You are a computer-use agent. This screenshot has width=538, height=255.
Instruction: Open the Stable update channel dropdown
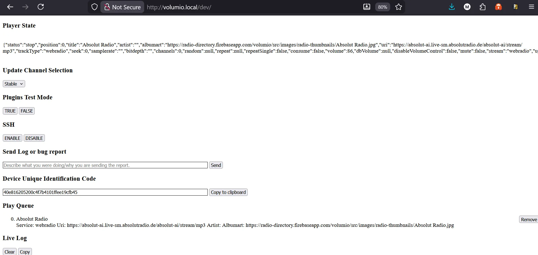tap(14, 84)
